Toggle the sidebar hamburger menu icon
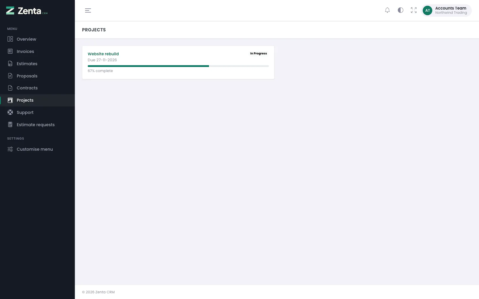Screen dimensions: 479x299 (x=88, y=10)
